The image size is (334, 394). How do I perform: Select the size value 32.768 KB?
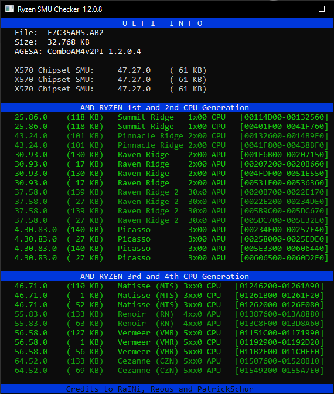coord(69,42)
